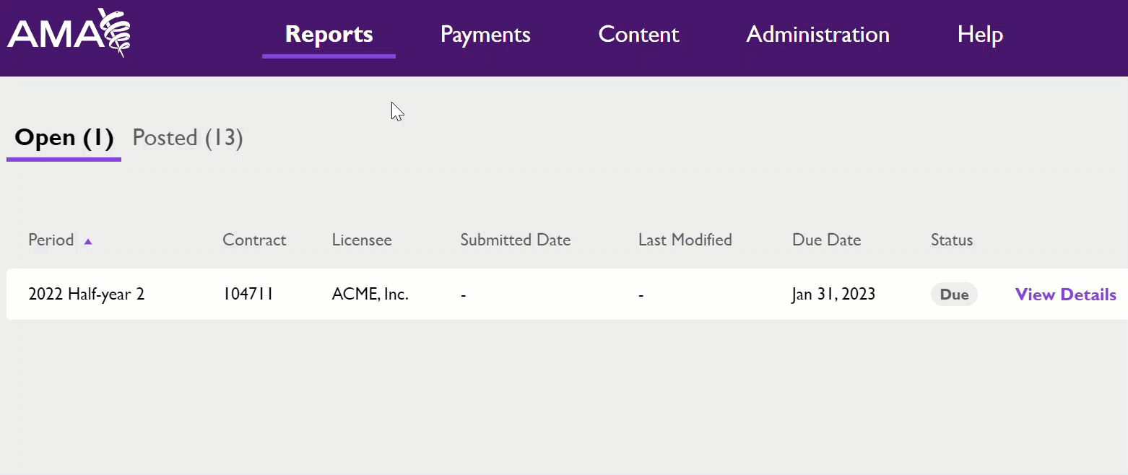Click the ACME, Inc. licensee name
1128x475 pixels.
[x=370, y=294]
